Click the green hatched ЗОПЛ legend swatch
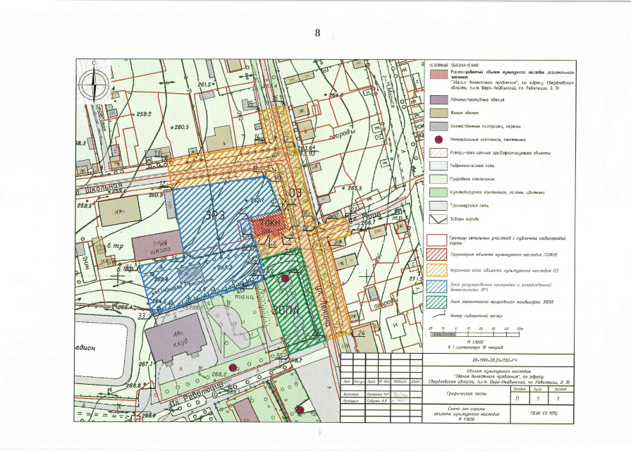Image resolution: width=638 pixels, height=451 pixels. 435,302
